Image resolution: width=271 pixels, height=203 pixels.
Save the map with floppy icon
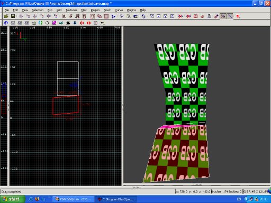click(13, 16)
